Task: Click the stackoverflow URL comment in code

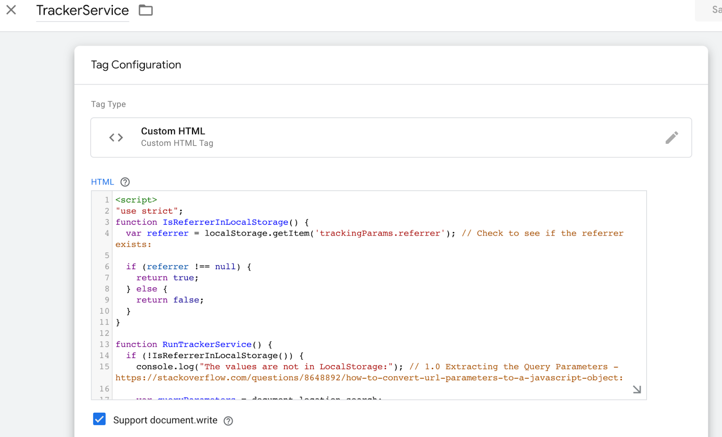Action: [x=369, y=378]
